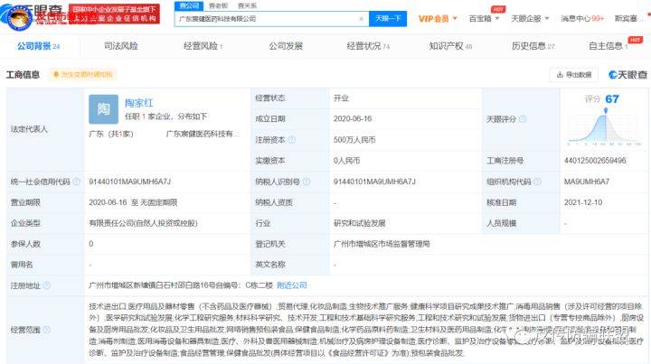Select the 查关系 search tab
Screen dimensions: 651x364
tap(247, 5)
